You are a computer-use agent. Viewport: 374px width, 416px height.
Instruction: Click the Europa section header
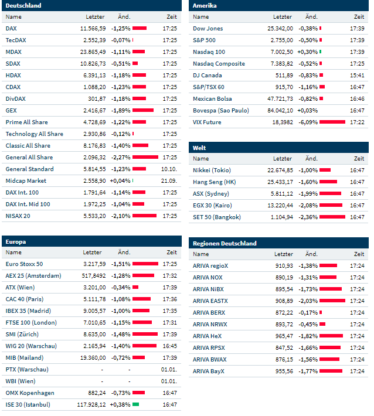click(16, 241)
